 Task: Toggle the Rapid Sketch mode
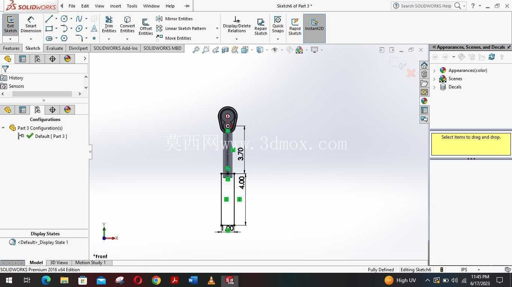click(295, 27)
